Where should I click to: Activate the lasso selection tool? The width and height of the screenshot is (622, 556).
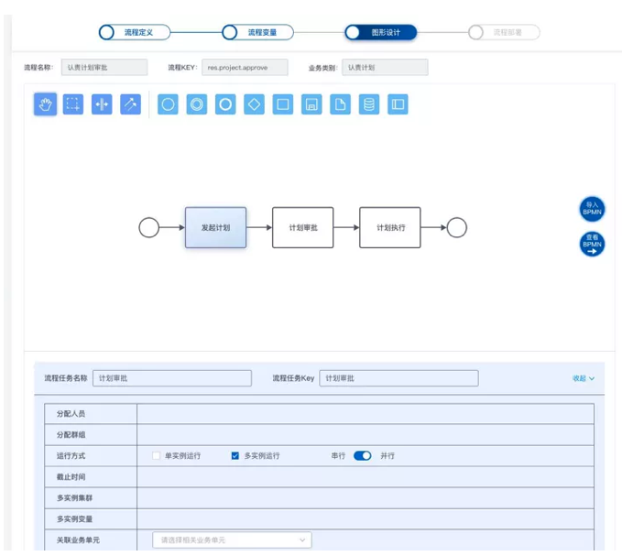[73, 104]
